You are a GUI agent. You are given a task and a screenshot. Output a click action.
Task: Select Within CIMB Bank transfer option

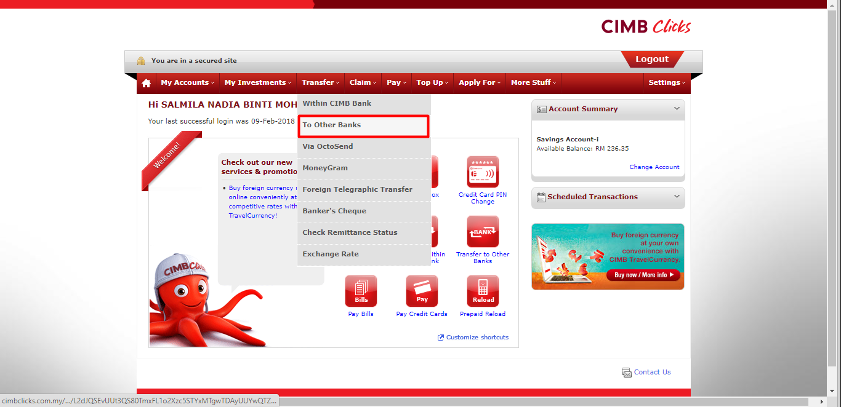tap(364, 104)
